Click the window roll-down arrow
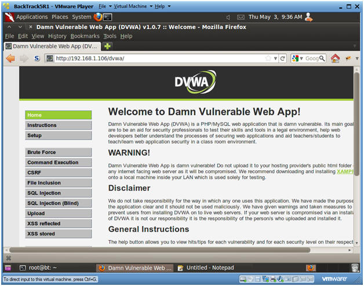Screen dimensions: 364x286 click(x=20, y=27)
